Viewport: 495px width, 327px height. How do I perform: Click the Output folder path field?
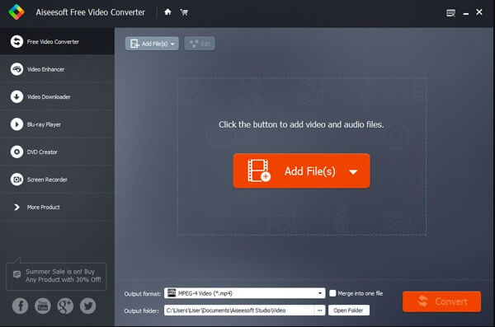pyautogui.click(x=239, y=311)
